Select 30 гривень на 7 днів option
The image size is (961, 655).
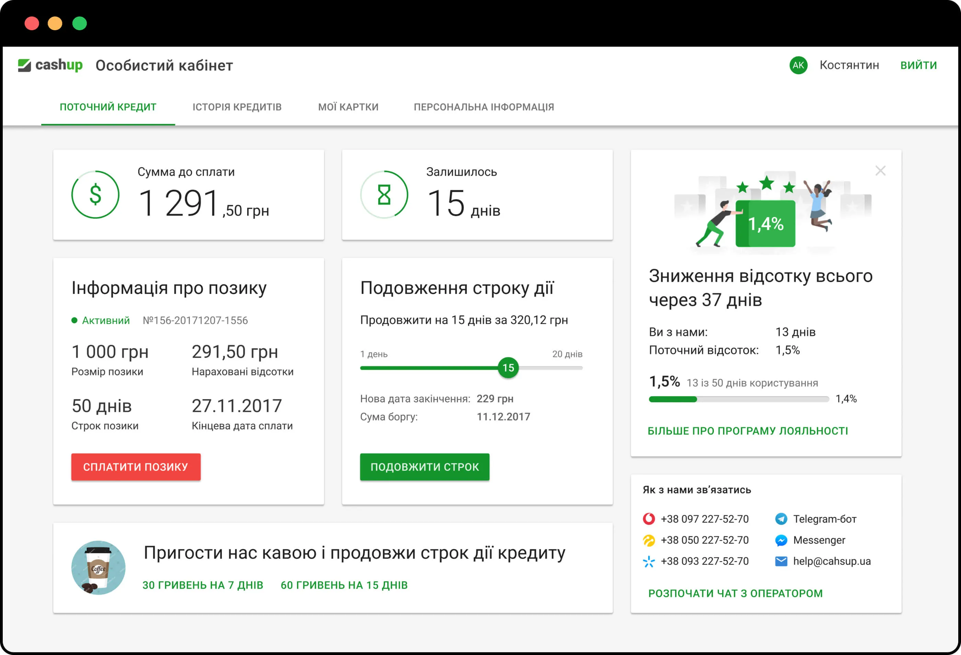(203, 585)
